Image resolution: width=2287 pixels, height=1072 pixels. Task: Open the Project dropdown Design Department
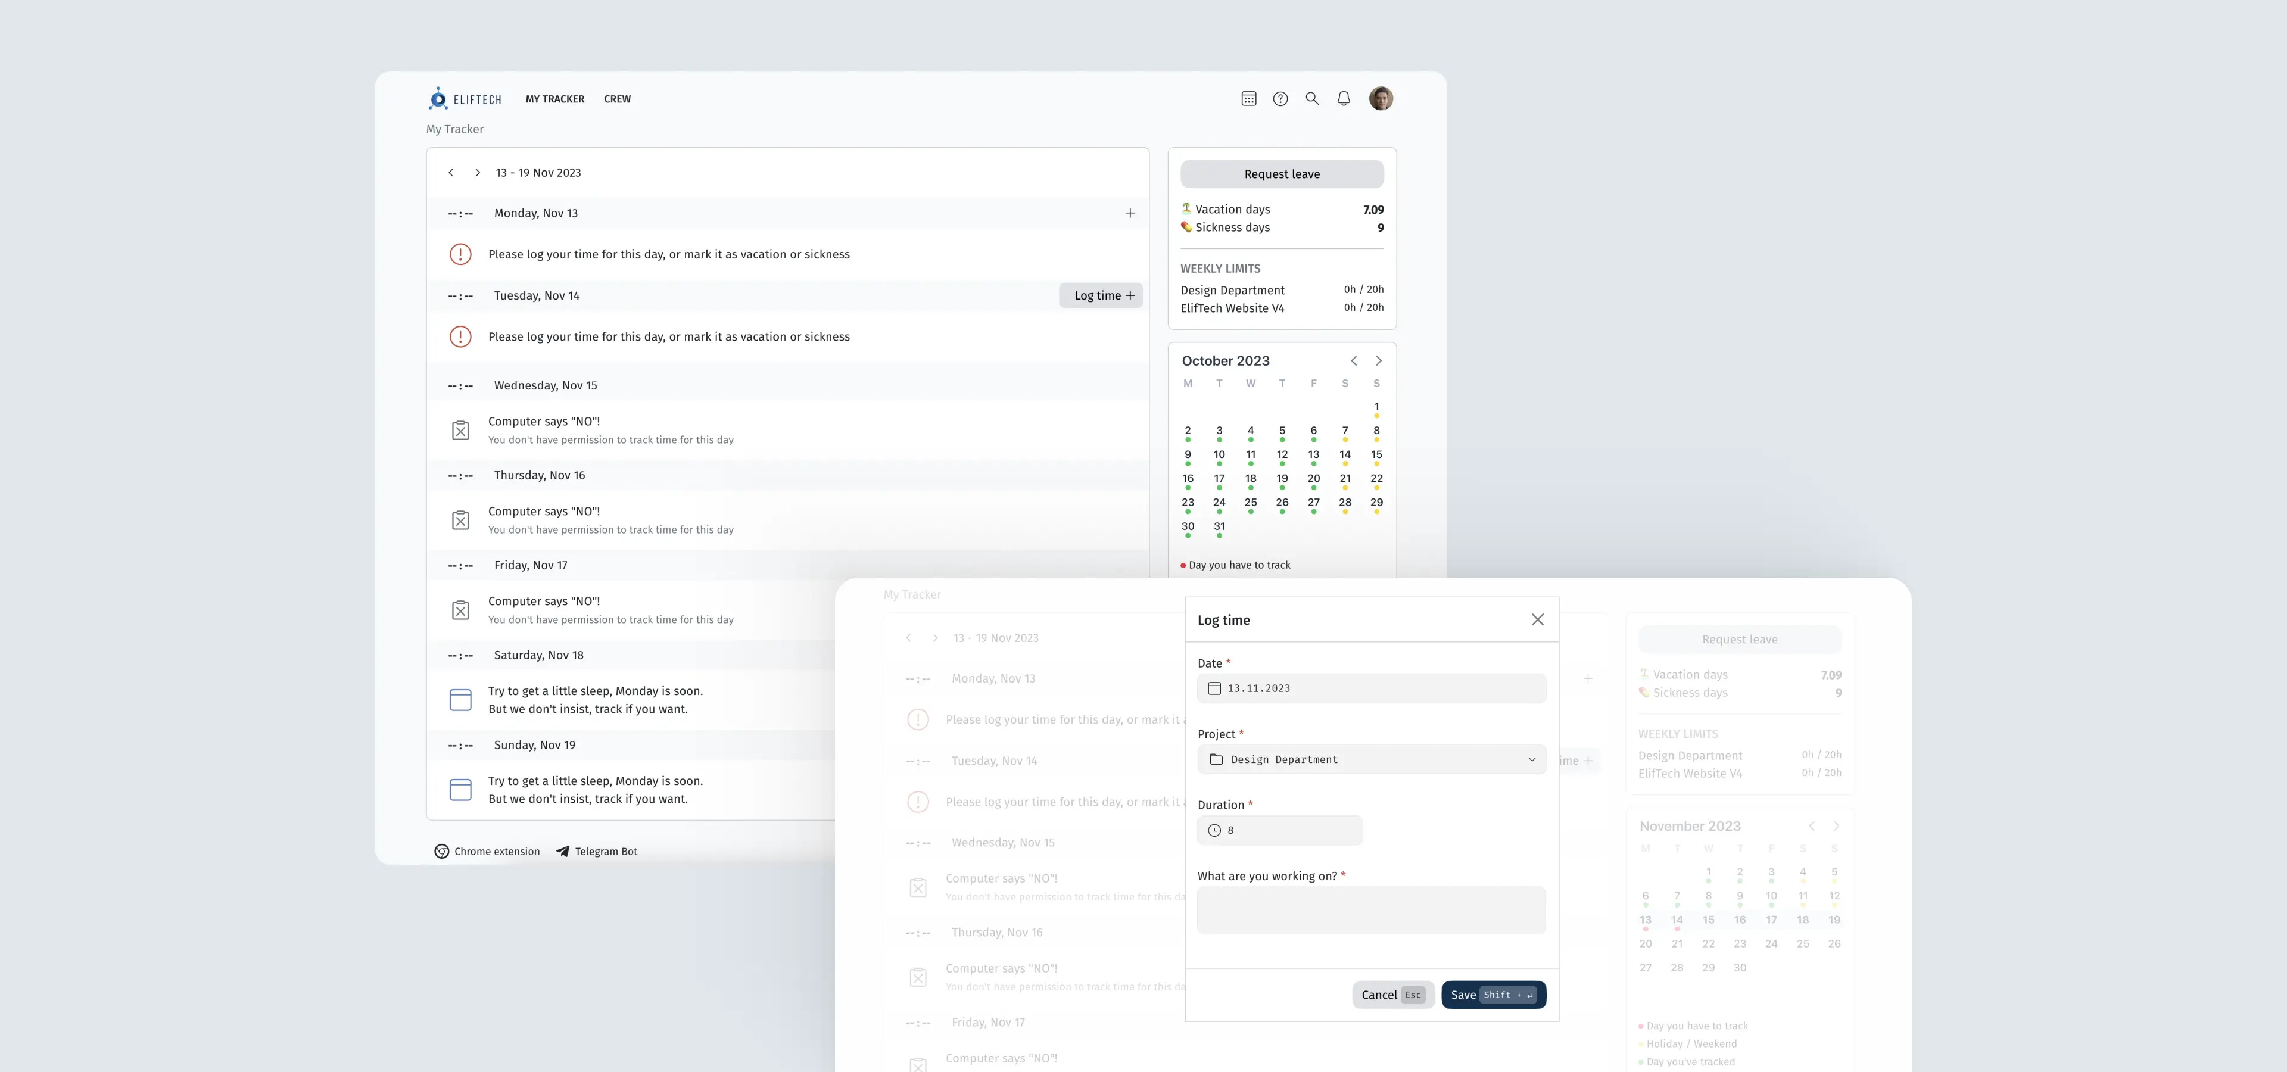[1372, 759]
